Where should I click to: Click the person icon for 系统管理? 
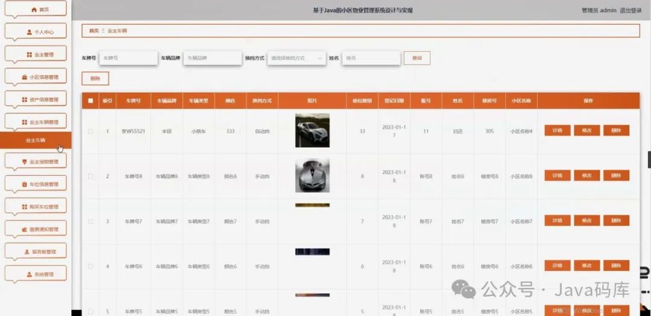pyautogui.click(x=29, y=274)
